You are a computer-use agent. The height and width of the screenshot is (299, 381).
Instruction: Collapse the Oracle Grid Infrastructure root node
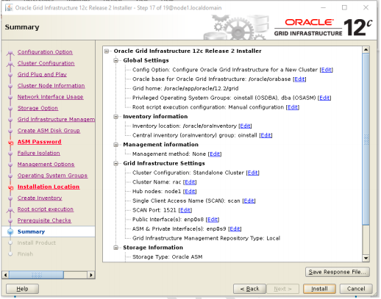pyautogui.click(x=107, y=51)
